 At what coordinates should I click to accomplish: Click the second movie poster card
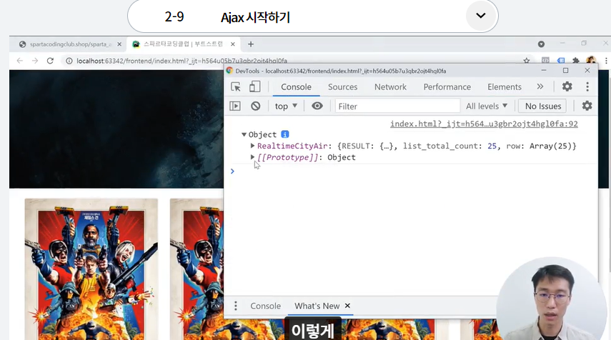click(197, 269)
